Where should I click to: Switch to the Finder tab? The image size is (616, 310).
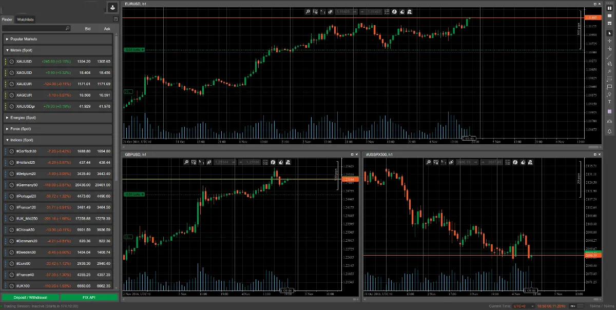coord(7,20)
